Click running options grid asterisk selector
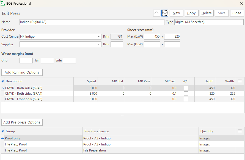Screen dimensions: 245x160 [x=3, y=81]
